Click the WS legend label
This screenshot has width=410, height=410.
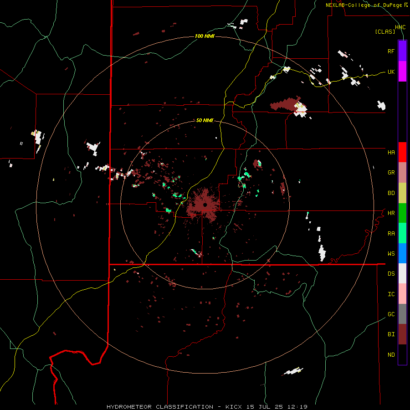(391, 254)
